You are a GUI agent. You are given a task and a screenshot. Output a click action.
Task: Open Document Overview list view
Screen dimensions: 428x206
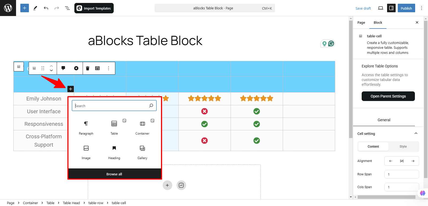[x=67, y=8]
